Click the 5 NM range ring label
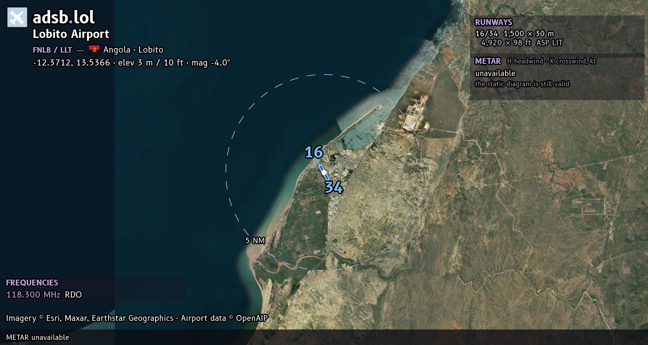 tap(255, 241)
